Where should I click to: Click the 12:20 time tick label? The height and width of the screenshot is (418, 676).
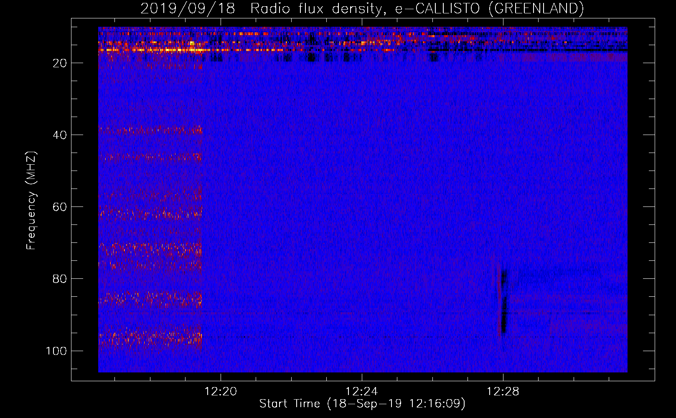220,392
